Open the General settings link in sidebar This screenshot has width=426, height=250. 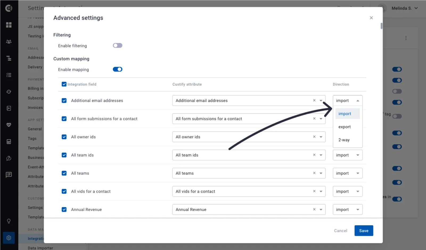[35, 129]
